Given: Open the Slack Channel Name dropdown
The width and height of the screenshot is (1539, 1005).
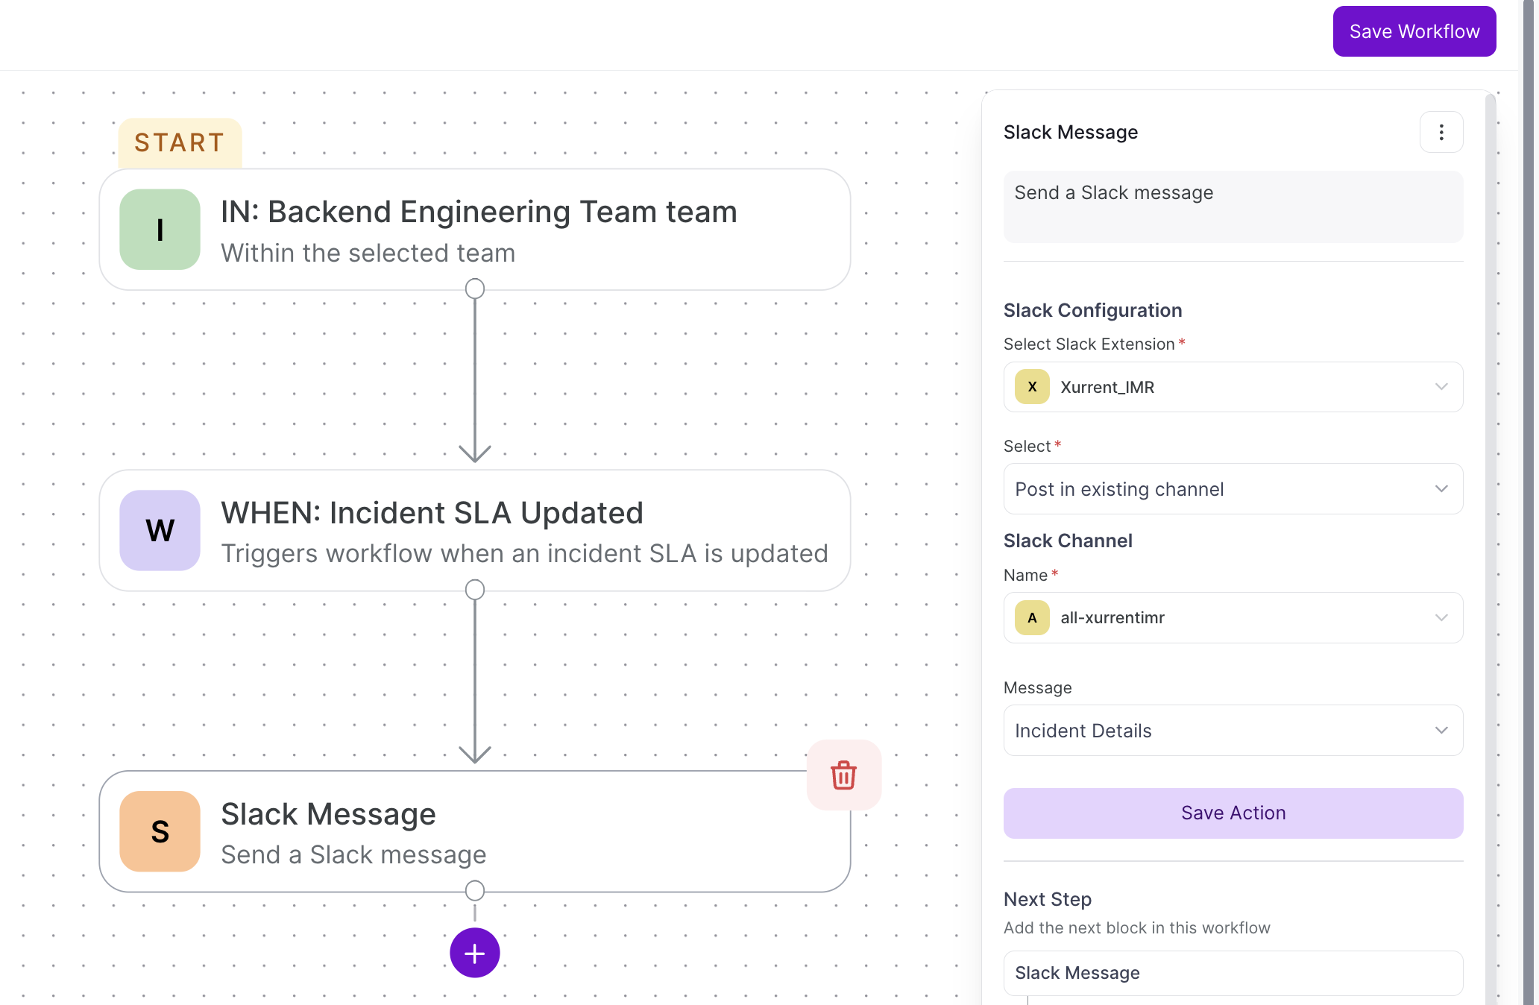Looking at the screenshot, I should pyautogui.click(x=1233, y=617).
